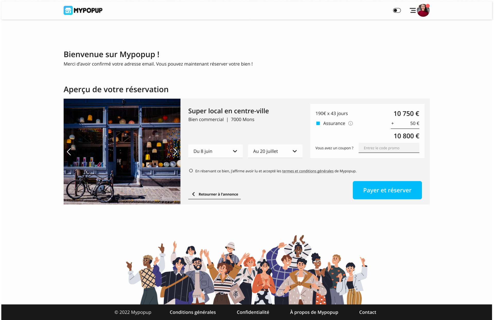Open the hamburger menu
494x320 pixels.
click(x=413, y=10)
